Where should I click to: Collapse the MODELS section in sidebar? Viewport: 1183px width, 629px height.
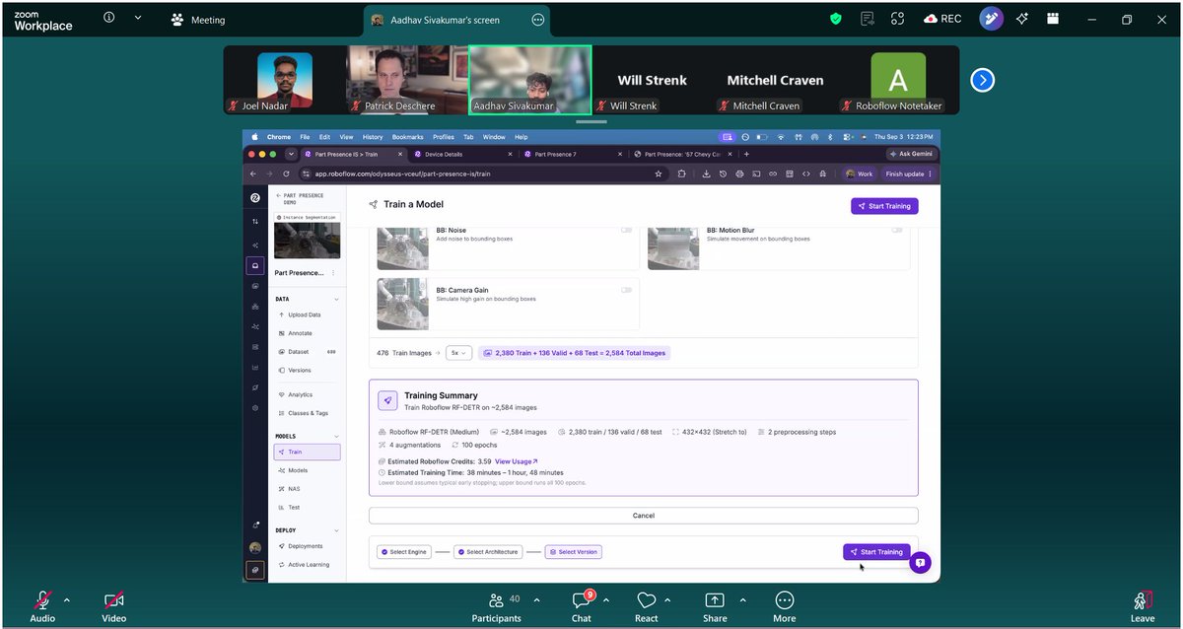(336, 436)
